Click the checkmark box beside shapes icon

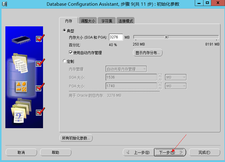point(39,88)
